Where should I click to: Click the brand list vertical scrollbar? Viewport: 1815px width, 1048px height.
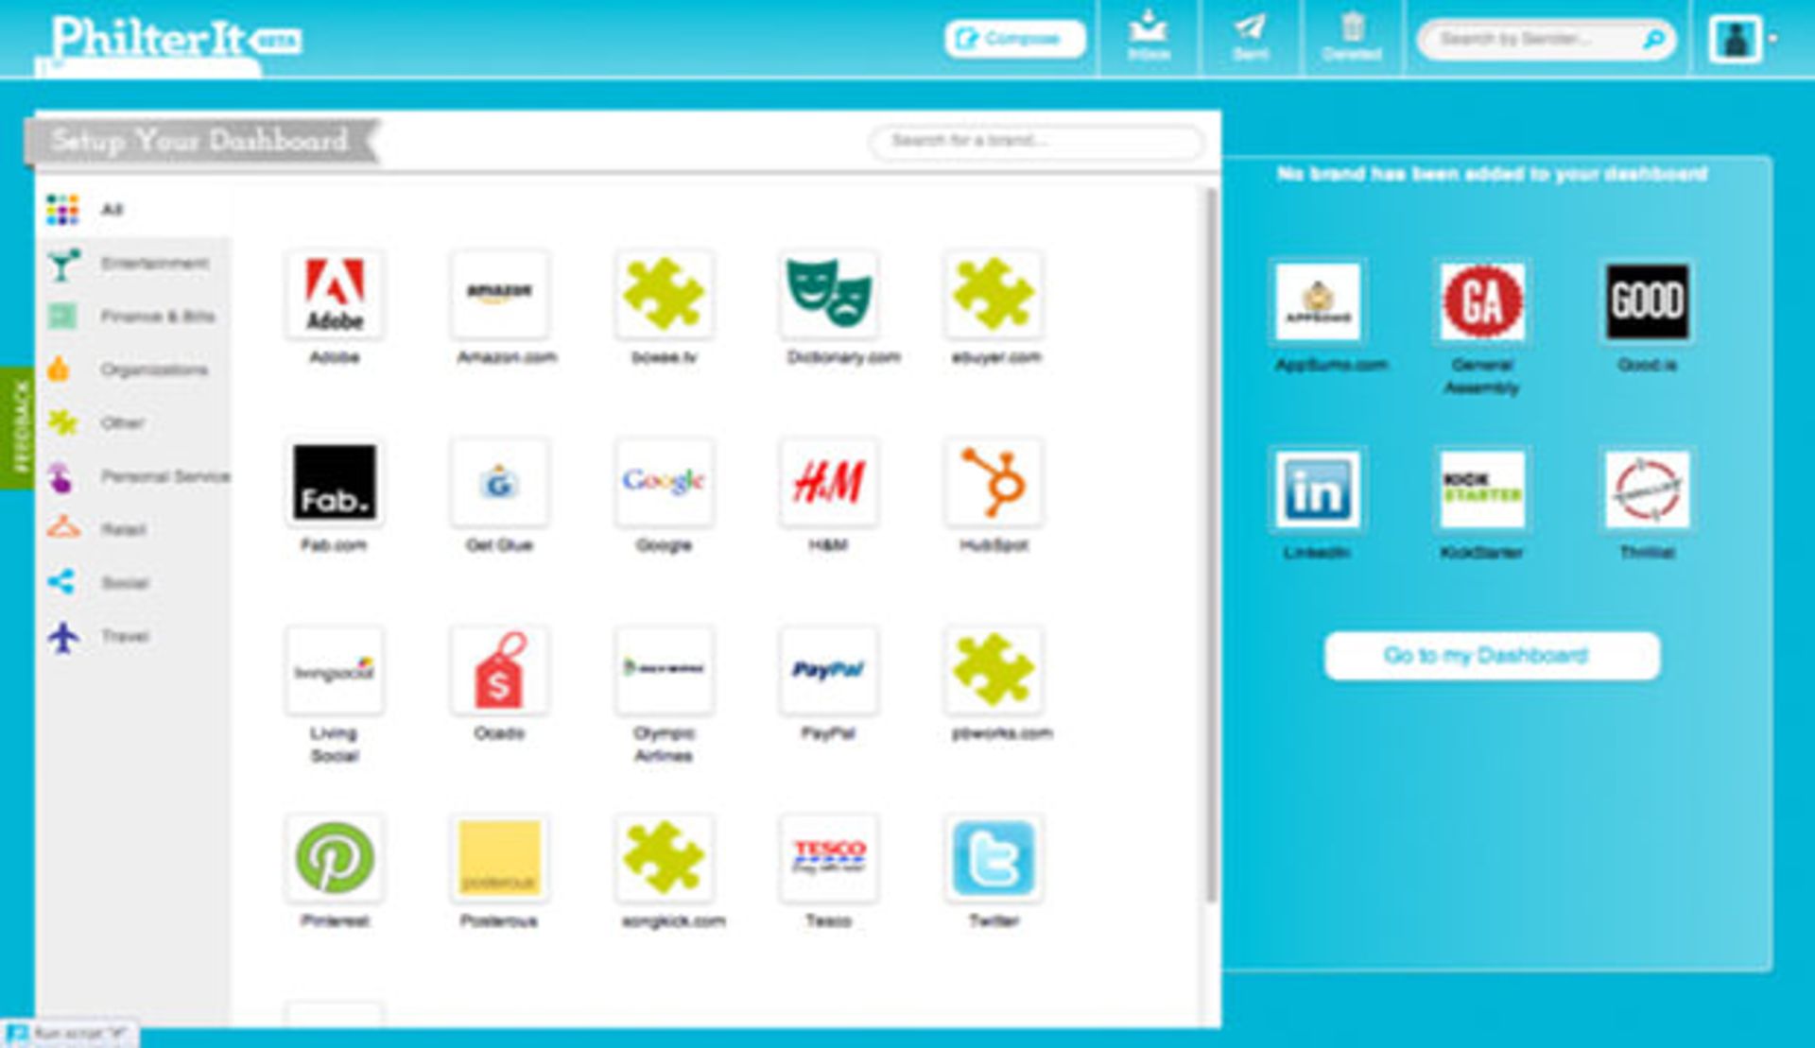pos(1210,543)
